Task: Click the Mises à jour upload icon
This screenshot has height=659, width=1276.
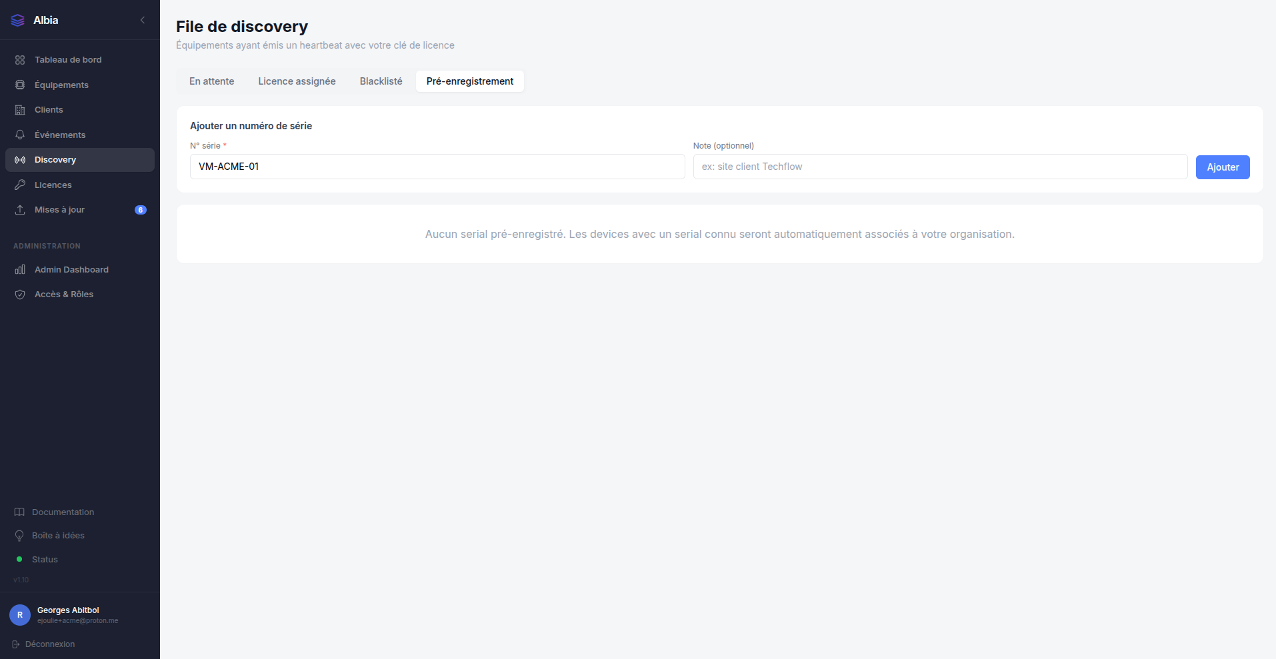Action: (x=20, y=210)
